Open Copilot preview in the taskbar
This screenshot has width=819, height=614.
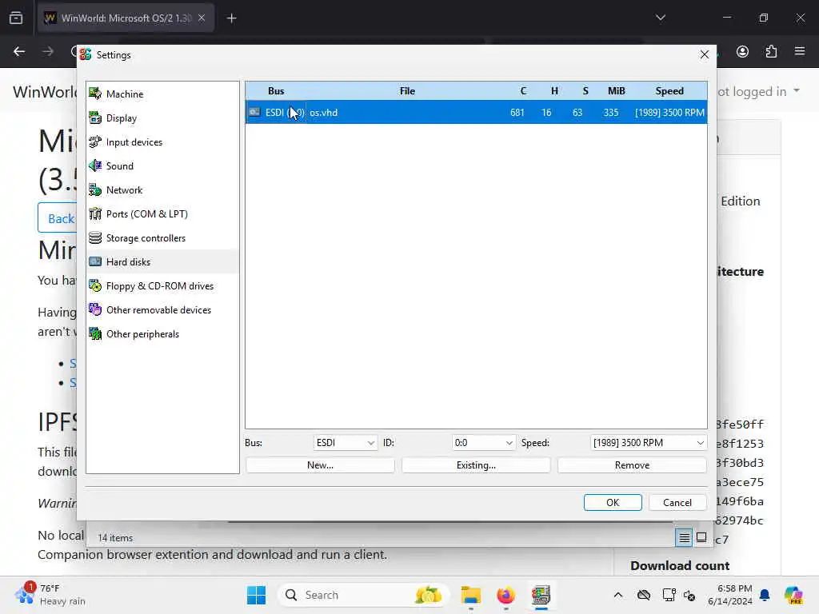[793, 595]
